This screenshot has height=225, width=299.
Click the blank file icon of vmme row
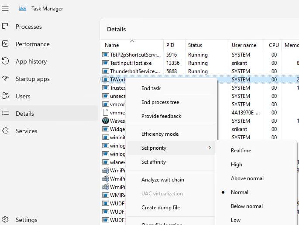point(106,112)
